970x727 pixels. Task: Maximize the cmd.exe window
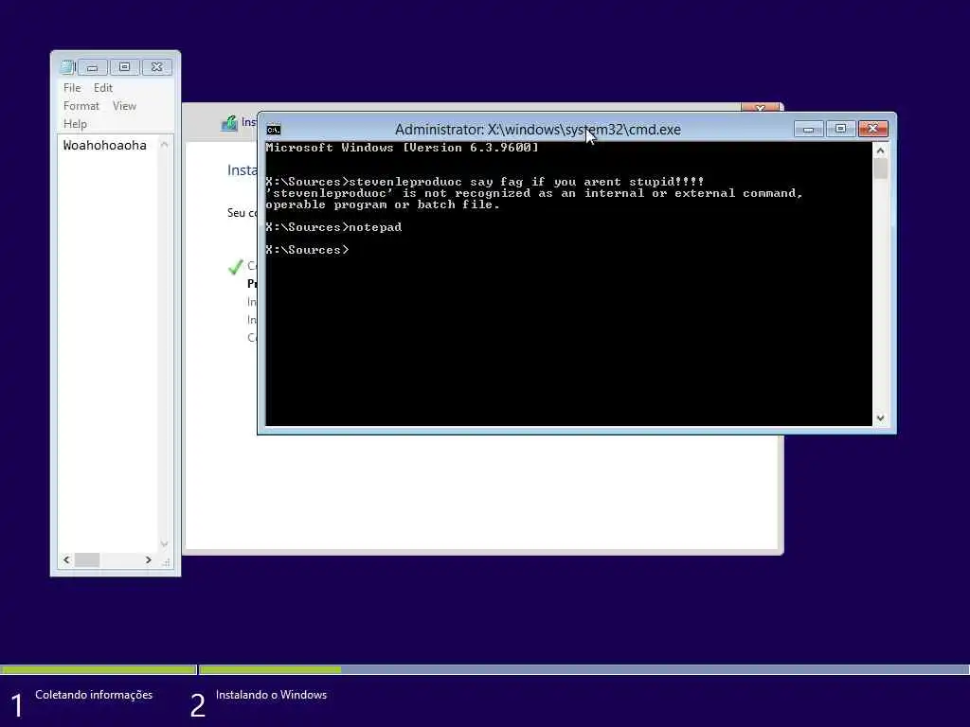(840, 129)
